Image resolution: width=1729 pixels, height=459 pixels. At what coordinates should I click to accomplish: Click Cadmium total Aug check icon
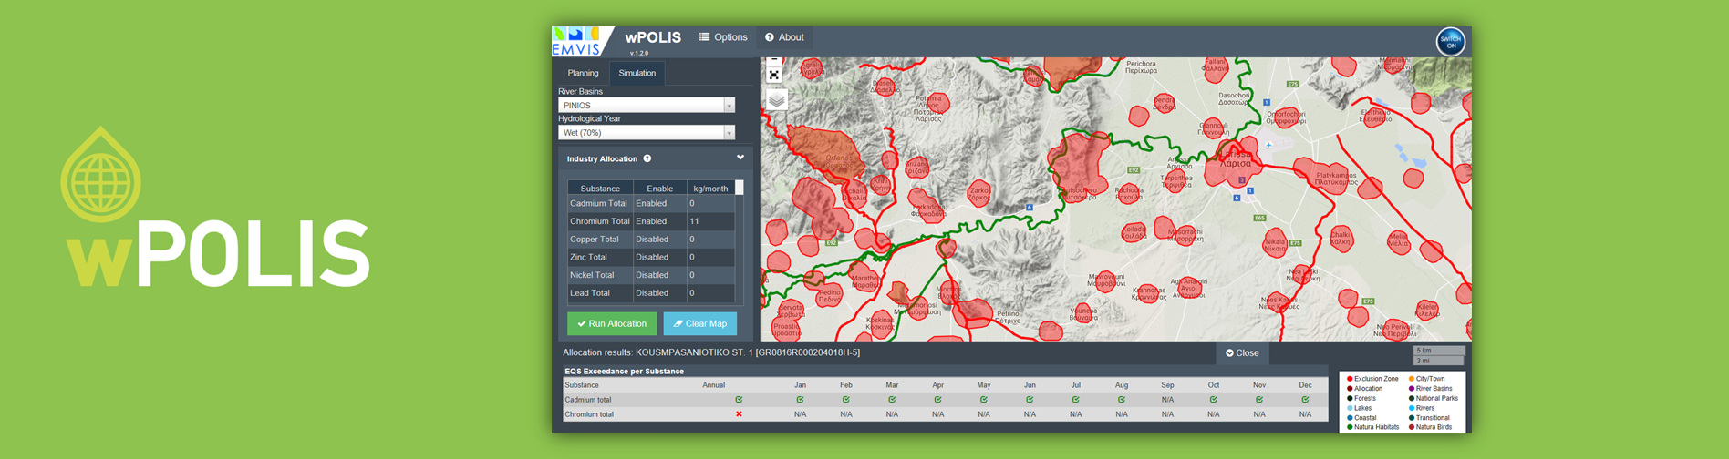[x=1122, y=400]
